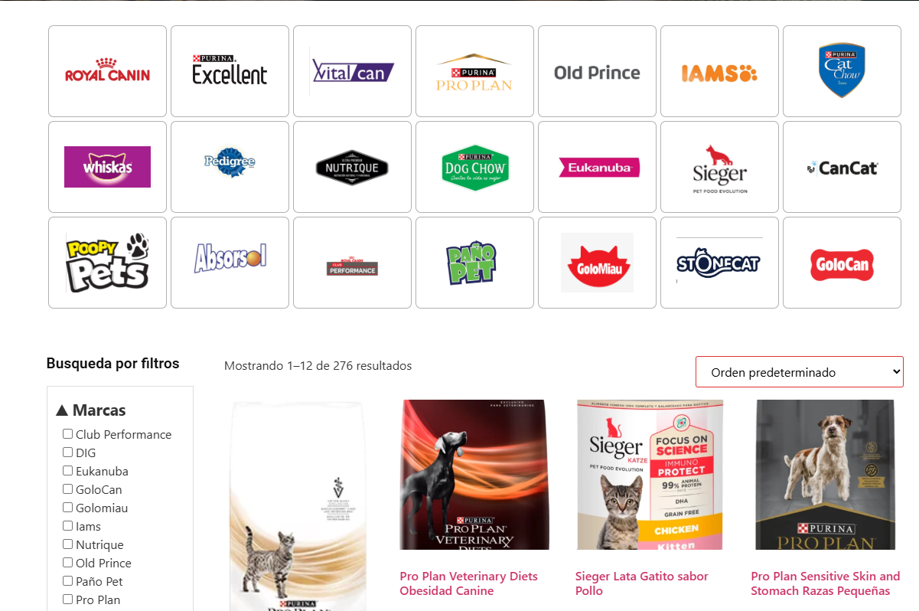Screen dimensions: 919x611
Task: Choose the Whiskas brand logo
Action: pyautogui.click(x=107, y=167)
